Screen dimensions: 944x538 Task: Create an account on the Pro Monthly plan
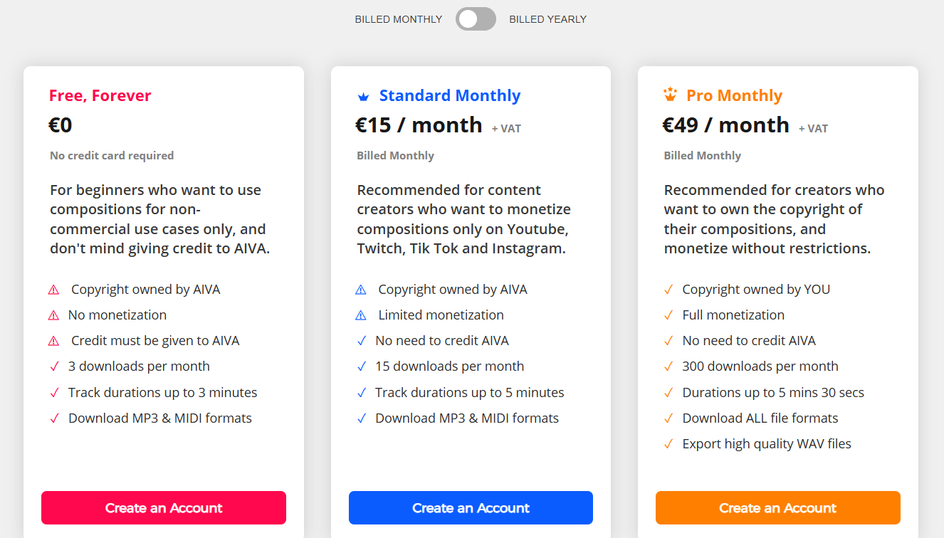[778, 508]
